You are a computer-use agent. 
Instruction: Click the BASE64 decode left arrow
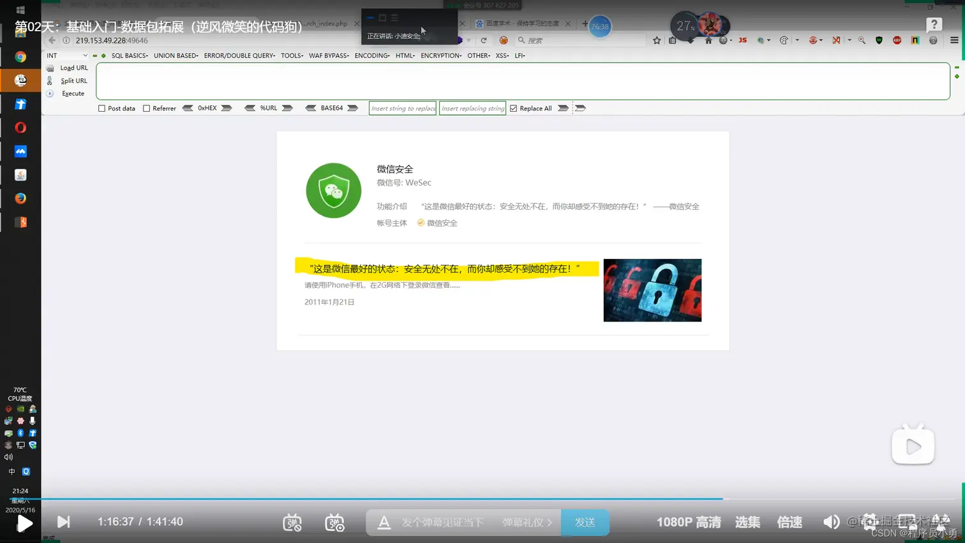click(x=311, y=108)
